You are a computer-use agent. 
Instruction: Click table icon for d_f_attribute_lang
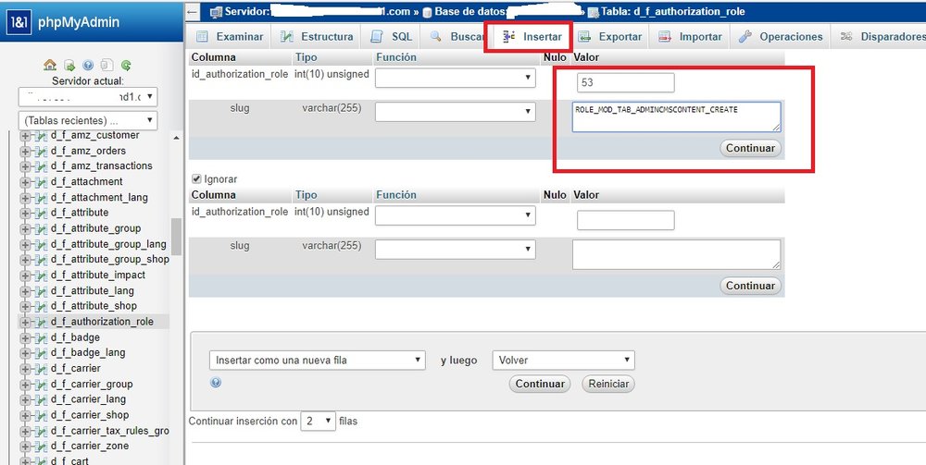(42, 291)
